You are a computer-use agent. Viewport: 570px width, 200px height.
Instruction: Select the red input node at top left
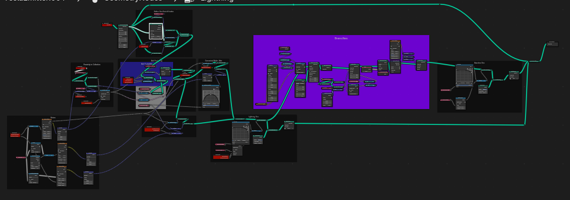[x=107, y=24]
